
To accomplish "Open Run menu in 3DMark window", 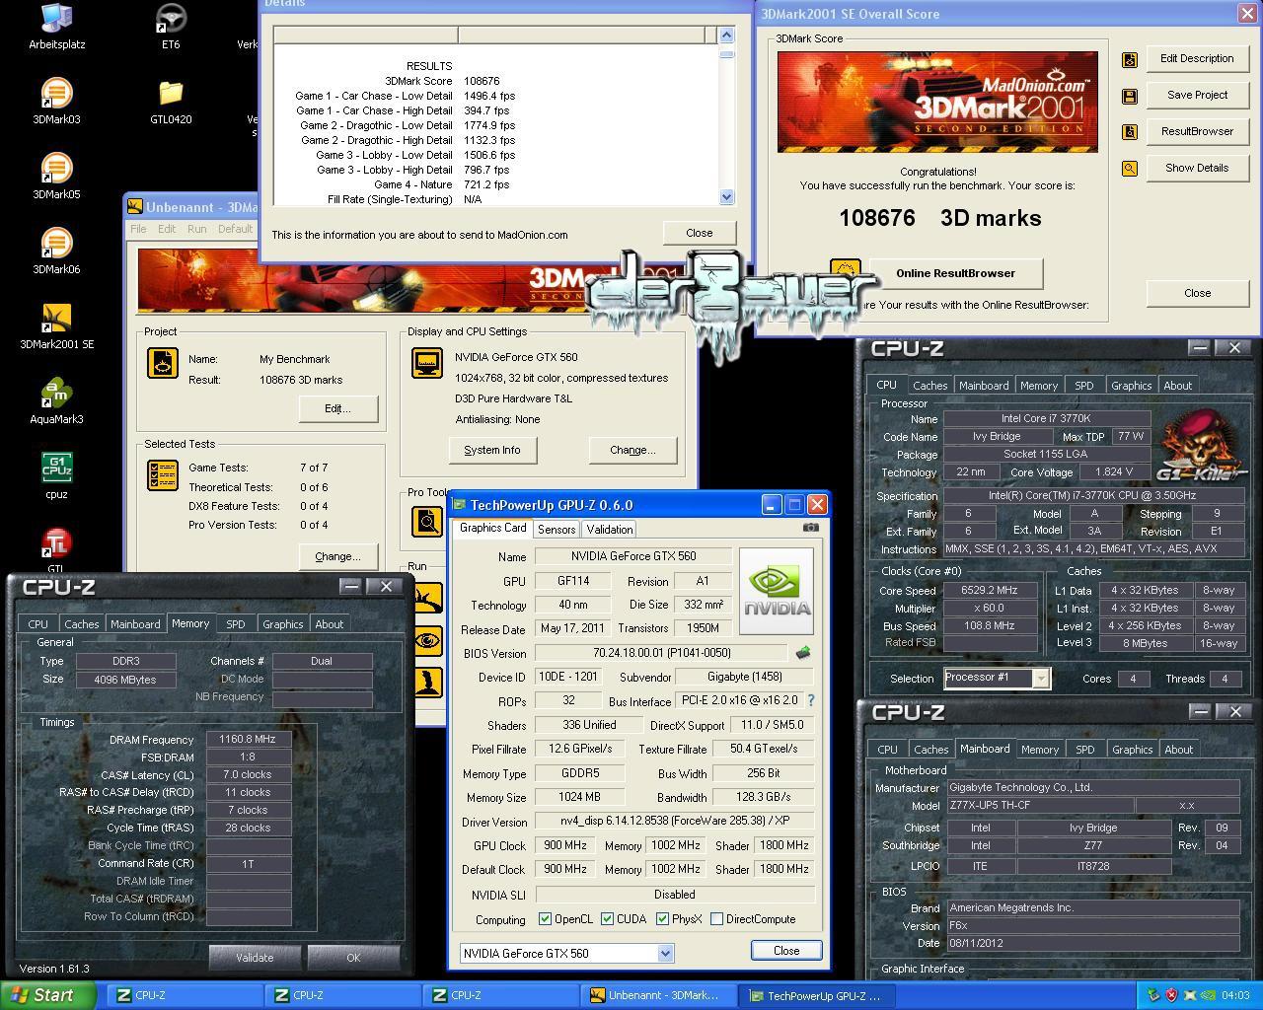I will pyautogui.click(x=197, y=229).
